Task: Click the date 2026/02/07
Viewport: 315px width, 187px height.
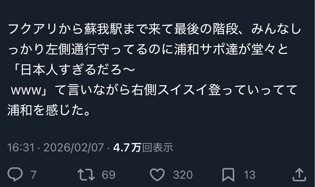Action: pos(73,148)
